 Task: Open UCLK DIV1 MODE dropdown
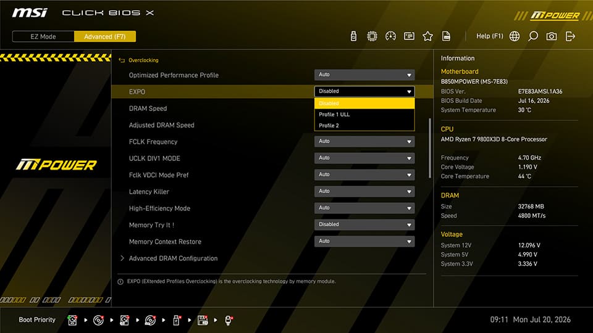pyautogui.click(x=364, y=158)
